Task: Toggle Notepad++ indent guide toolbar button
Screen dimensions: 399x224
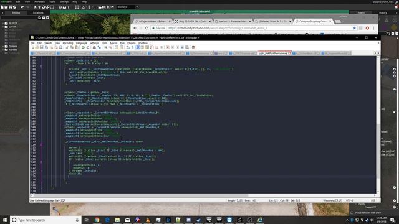Action: click(x=138, y=47)
